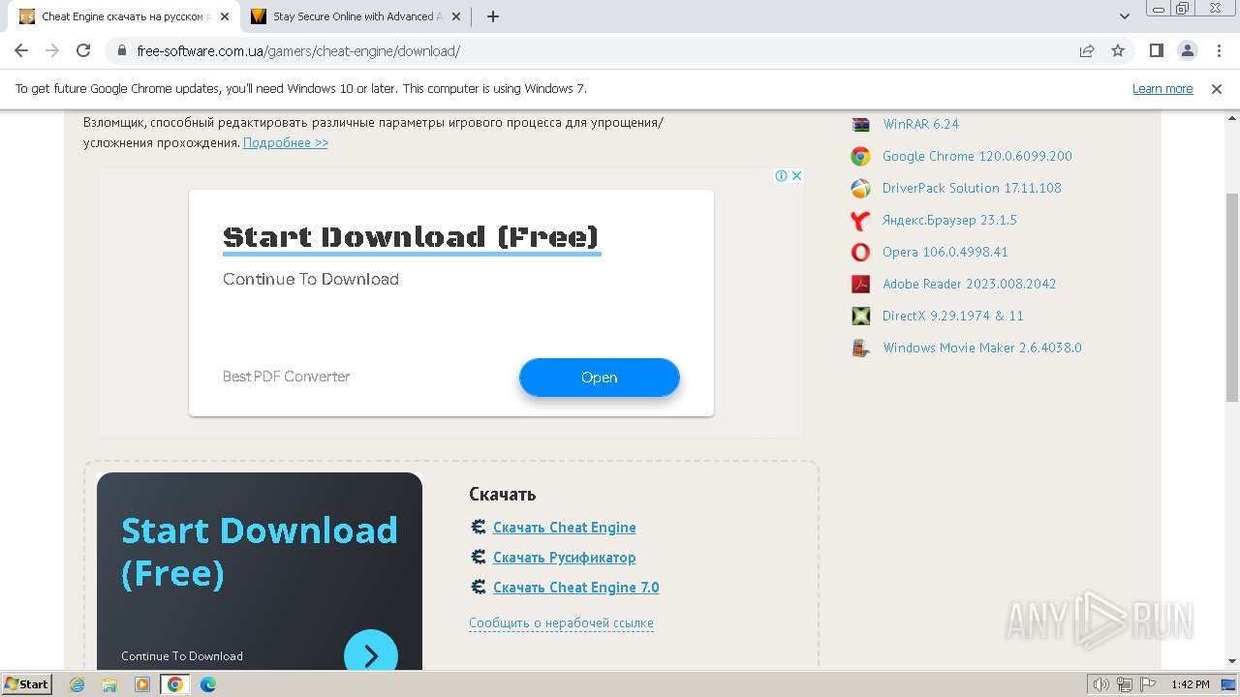
Task: Click Cheat Engine icon beside Русификатор
Action: pyautogui.click(x=478, y=558)
